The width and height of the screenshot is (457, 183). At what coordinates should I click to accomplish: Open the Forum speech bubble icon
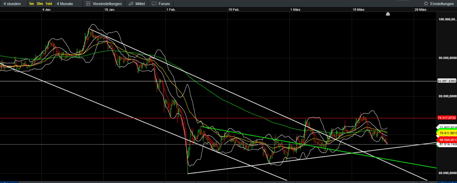point(154,4)
